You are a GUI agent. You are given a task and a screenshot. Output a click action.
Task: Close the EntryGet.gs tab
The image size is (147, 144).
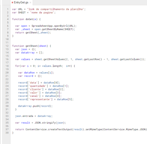[x=30, y=2]
